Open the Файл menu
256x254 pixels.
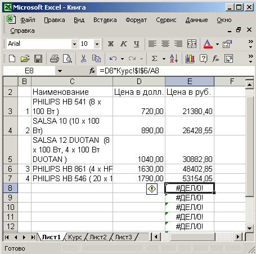click(28, 20)
